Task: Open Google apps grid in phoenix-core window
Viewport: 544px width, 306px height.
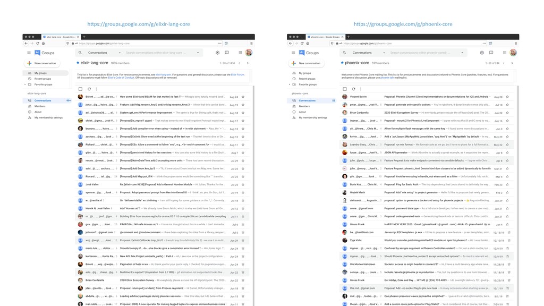Action: coord(505,53)
